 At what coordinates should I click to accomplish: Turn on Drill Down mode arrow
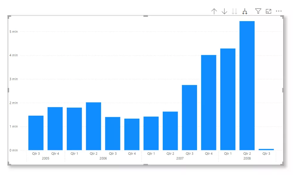[x=224, y=11]
